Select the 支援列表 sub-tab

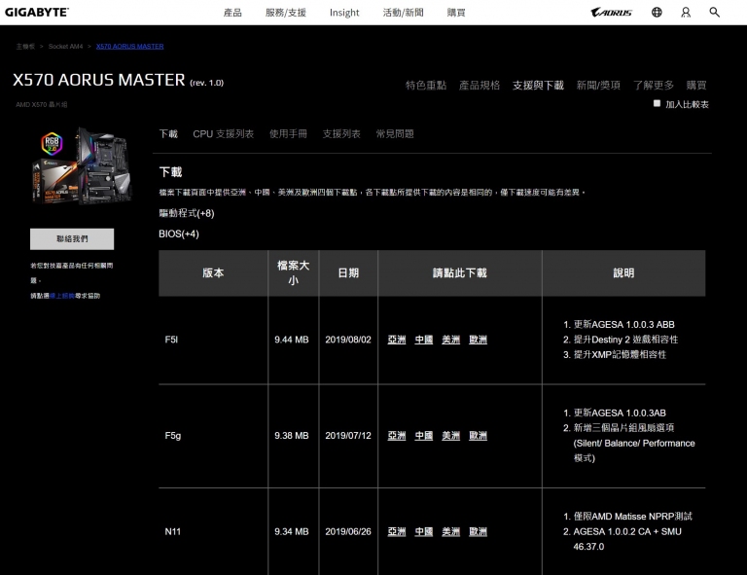tap(341, 134)
